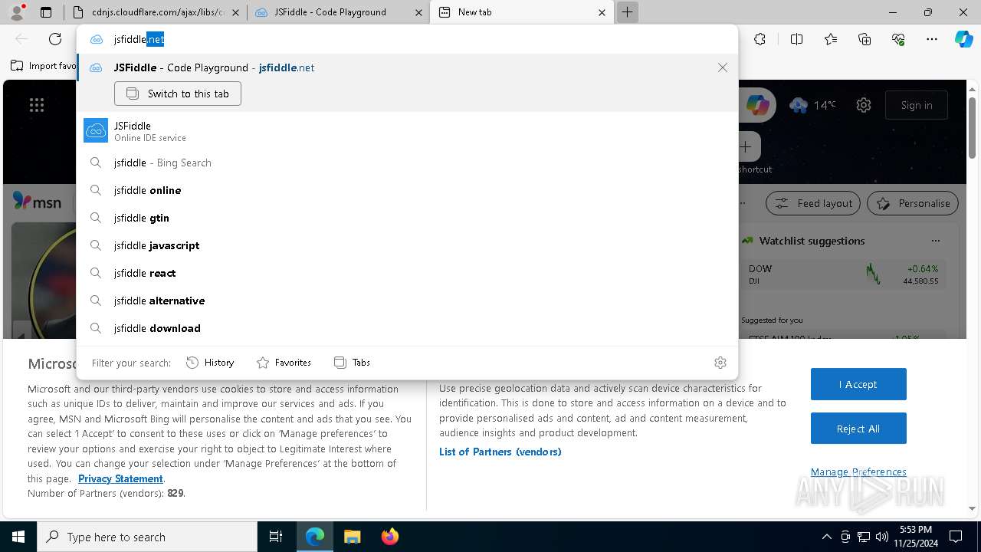The height and width of the screenshot is (552, 981).
Task: Click the taskbar search box
Action: (x=147, y=537)
